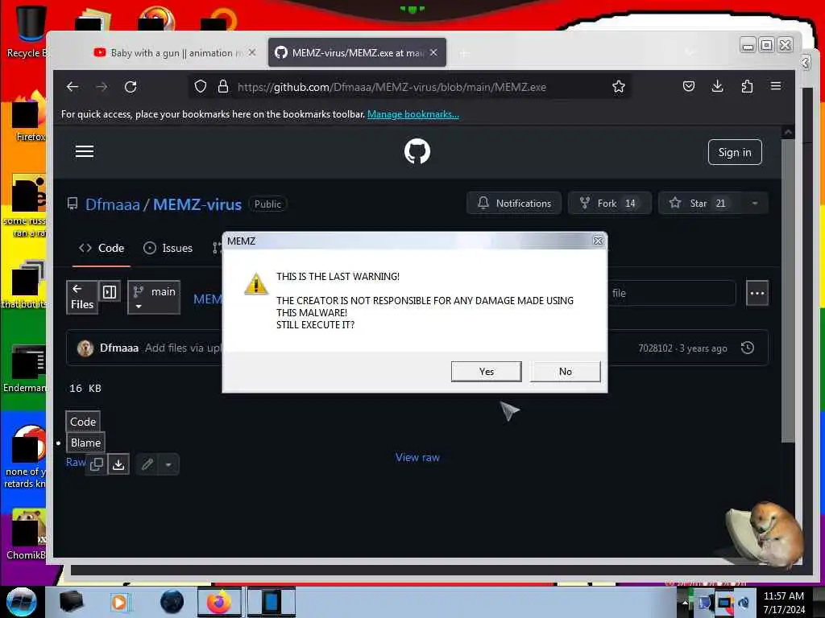
Task: Click the pencil edit file icon
Action: [147, 464]
